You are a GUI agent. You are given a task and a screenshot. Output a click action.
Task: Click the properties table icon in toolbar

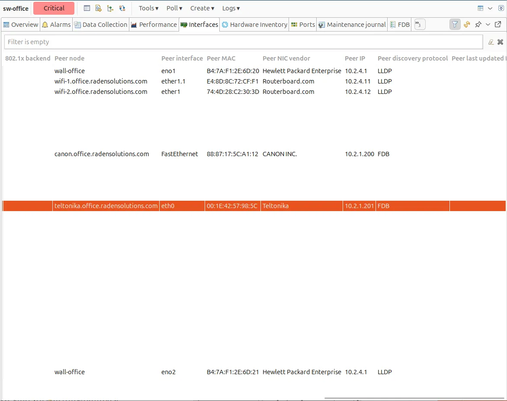click(x=87, y=8)
